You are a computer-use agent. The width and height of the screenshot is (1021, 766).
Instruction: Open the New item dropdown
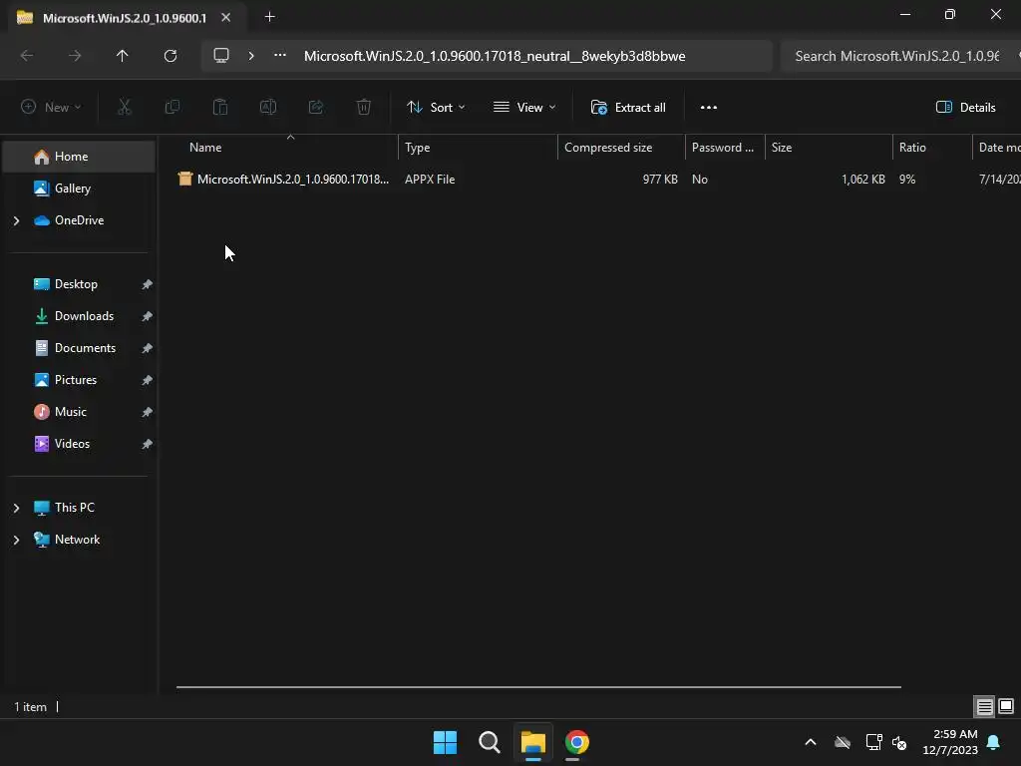click(51, 108)
